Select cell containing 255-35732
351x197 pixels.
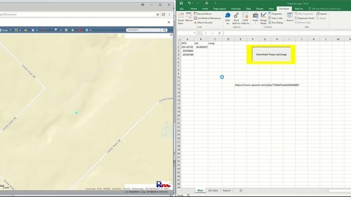tap(188, 47)
